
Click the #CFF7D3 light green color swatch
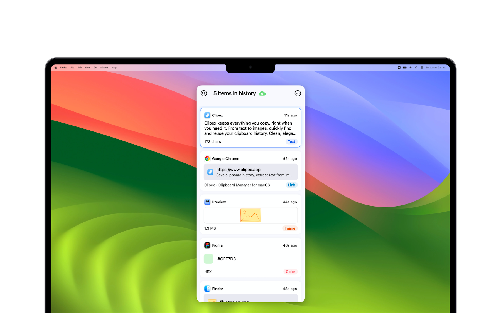click(208, 259)
